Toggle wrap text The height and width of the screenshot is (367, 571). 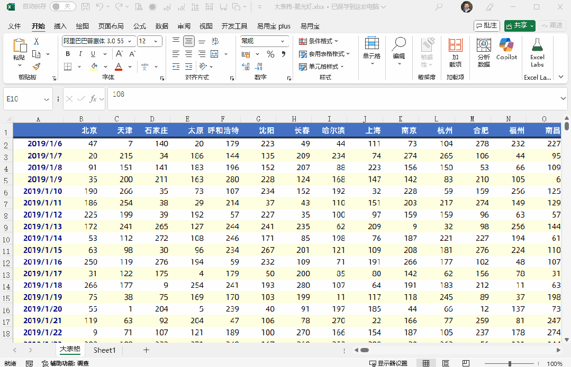(x=215, y=41)
